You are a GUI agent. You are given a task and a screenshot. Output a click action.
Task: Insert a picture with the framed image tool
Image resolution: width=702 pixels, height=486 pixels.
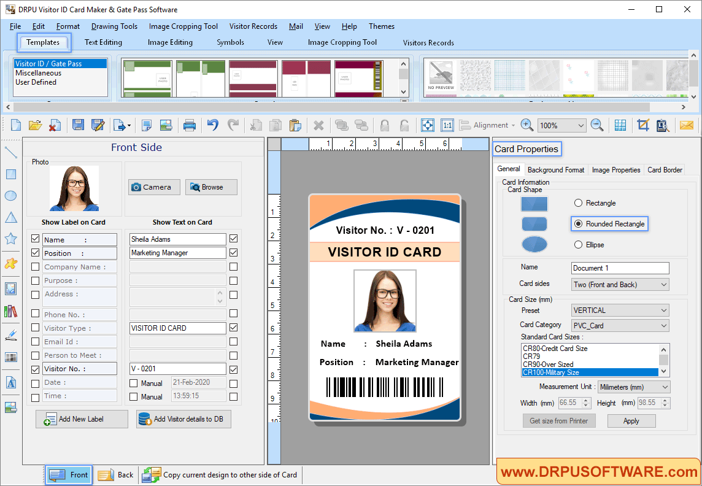11,288
